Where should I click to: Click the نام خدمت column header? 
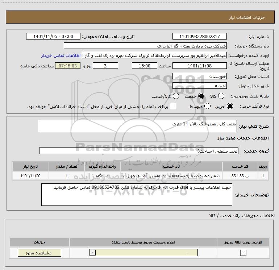[171, 166]
